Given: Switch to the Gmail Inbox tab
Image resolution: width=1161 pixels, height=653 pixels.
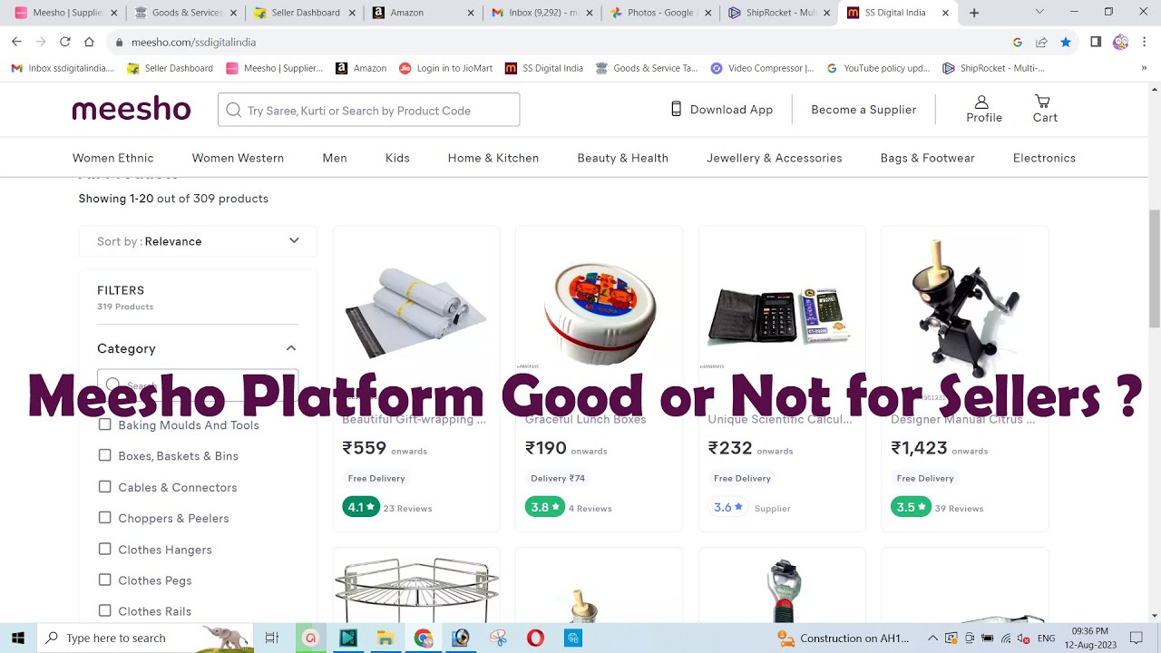Looking at the screenshot, I should point(542,13).
